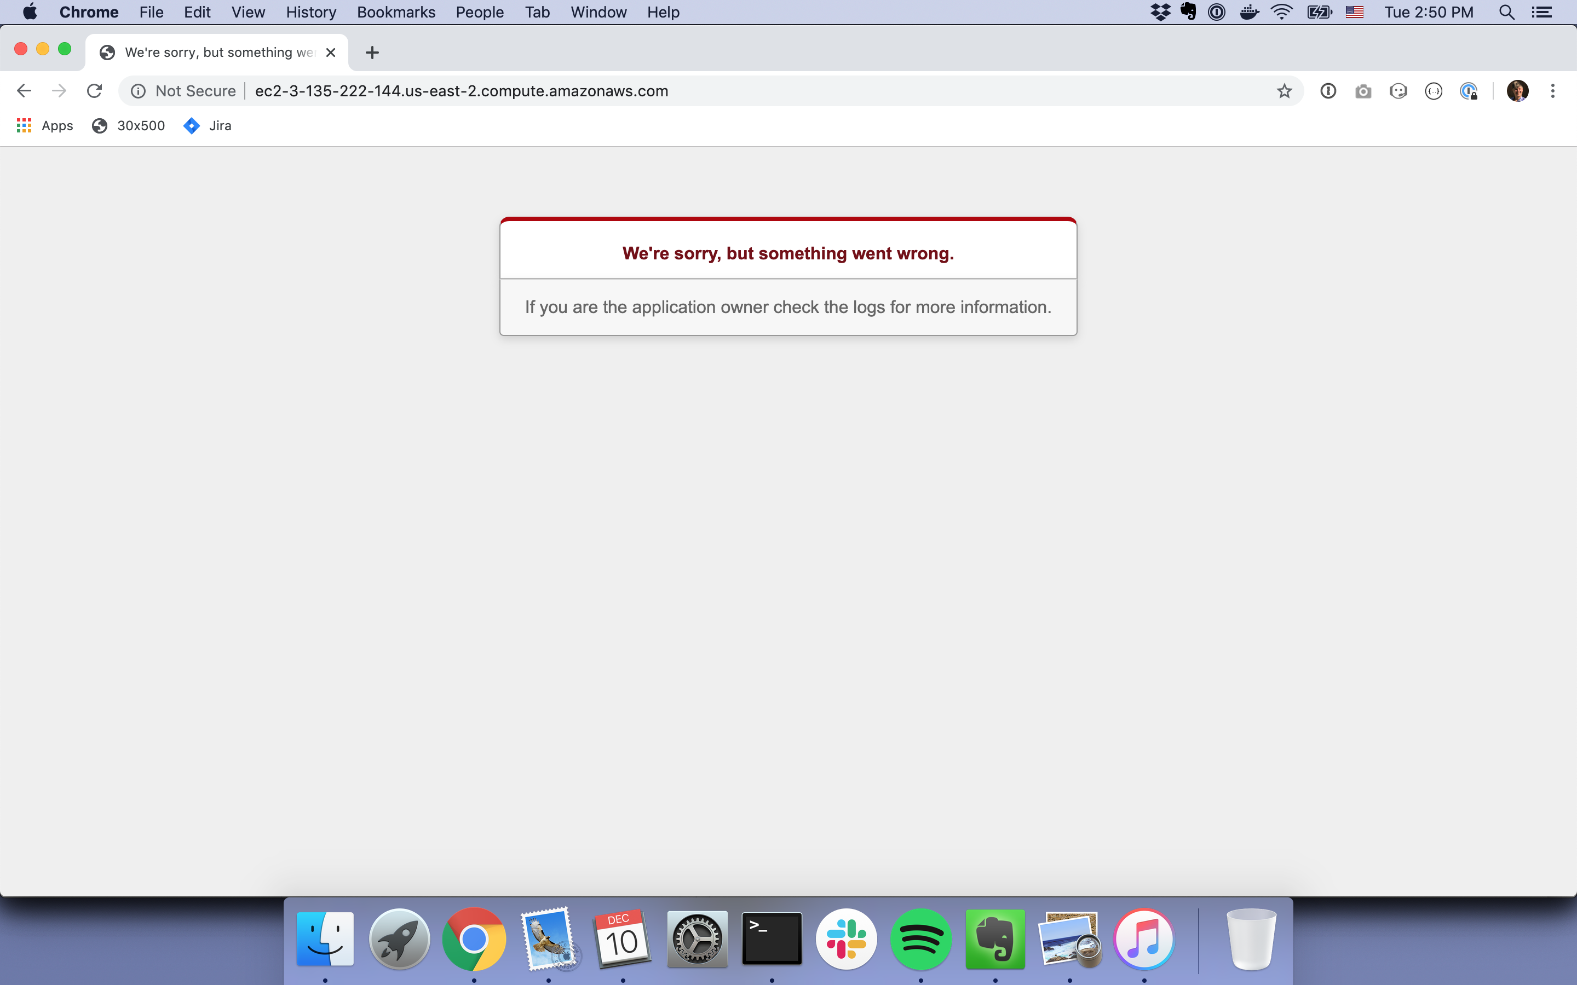The height and width of the screenshot is (985, 1577).
Task: Click the Chrome icon in the Dock
Action: point(474,938)
